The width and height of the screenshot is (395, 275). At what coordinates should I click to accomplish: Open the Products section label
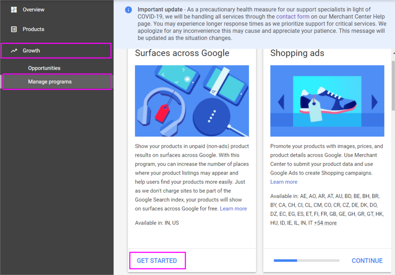33,29
